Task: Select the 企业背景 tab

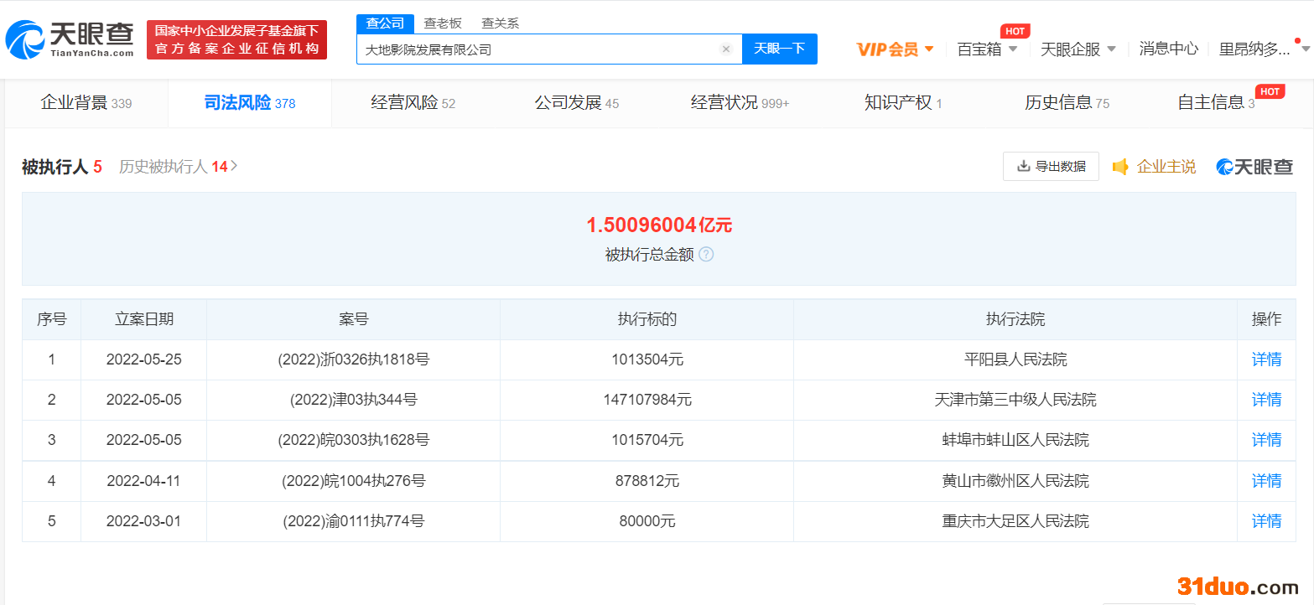Action: click(86, 103)
